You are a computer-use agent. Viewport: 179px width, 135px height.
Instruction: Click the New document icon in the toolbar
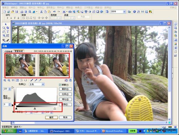[4, 12]
